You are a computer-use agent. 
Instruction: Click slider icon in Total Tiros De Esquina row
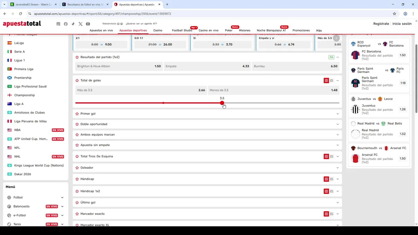point(331,156)
